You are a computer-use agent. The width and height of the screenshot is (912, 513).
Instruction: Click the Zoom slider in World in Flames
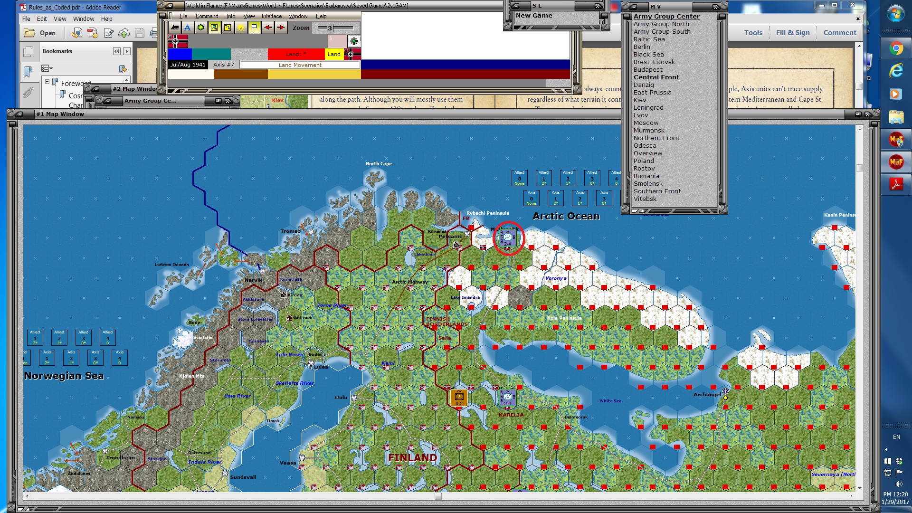[x=336, y=28]
